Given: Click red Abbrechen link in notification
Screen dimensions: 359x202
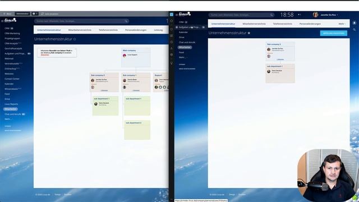Looking at the screenshot, I should [45, 55].
